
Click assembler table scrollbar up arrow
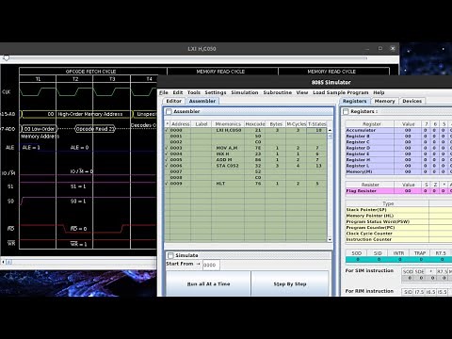pyautogui.click(x=330, y=130)
